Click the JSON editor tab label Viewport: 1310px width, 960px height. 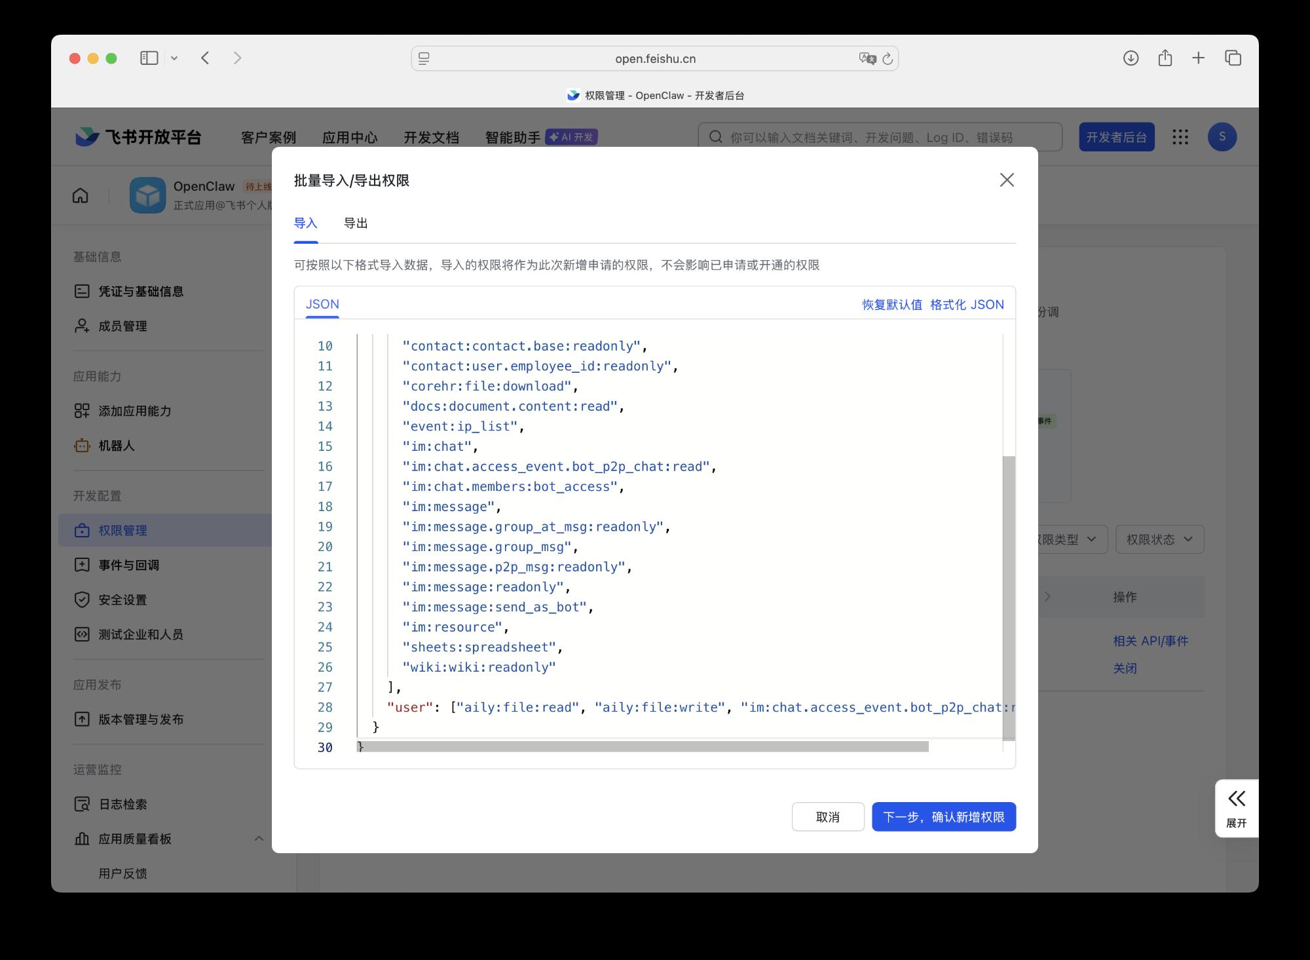coord(322,305)
